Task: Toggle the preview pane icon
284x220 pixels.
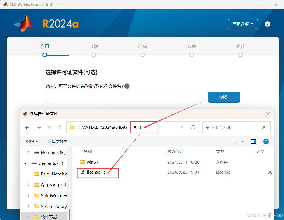Action: coord(253,142)
